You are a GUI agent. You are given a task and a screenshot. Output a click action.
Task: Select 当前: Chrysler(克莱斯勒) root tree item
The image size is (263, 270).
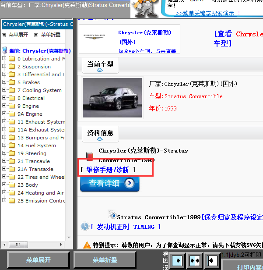41,51
